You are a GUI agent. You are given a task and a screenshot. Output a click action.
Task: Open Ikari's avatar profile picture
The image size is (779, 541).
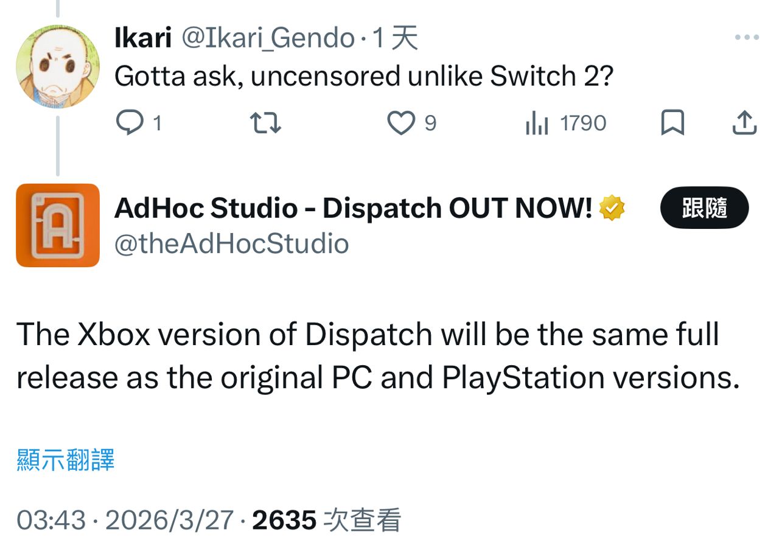tap(58, 66)
